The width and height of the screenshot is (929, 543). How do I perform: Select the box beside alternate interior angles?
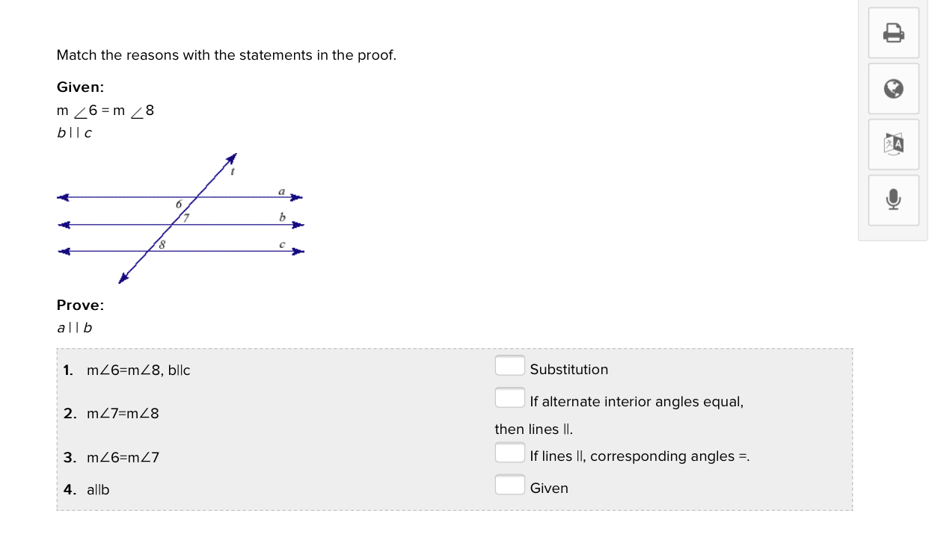click(509, 397)
